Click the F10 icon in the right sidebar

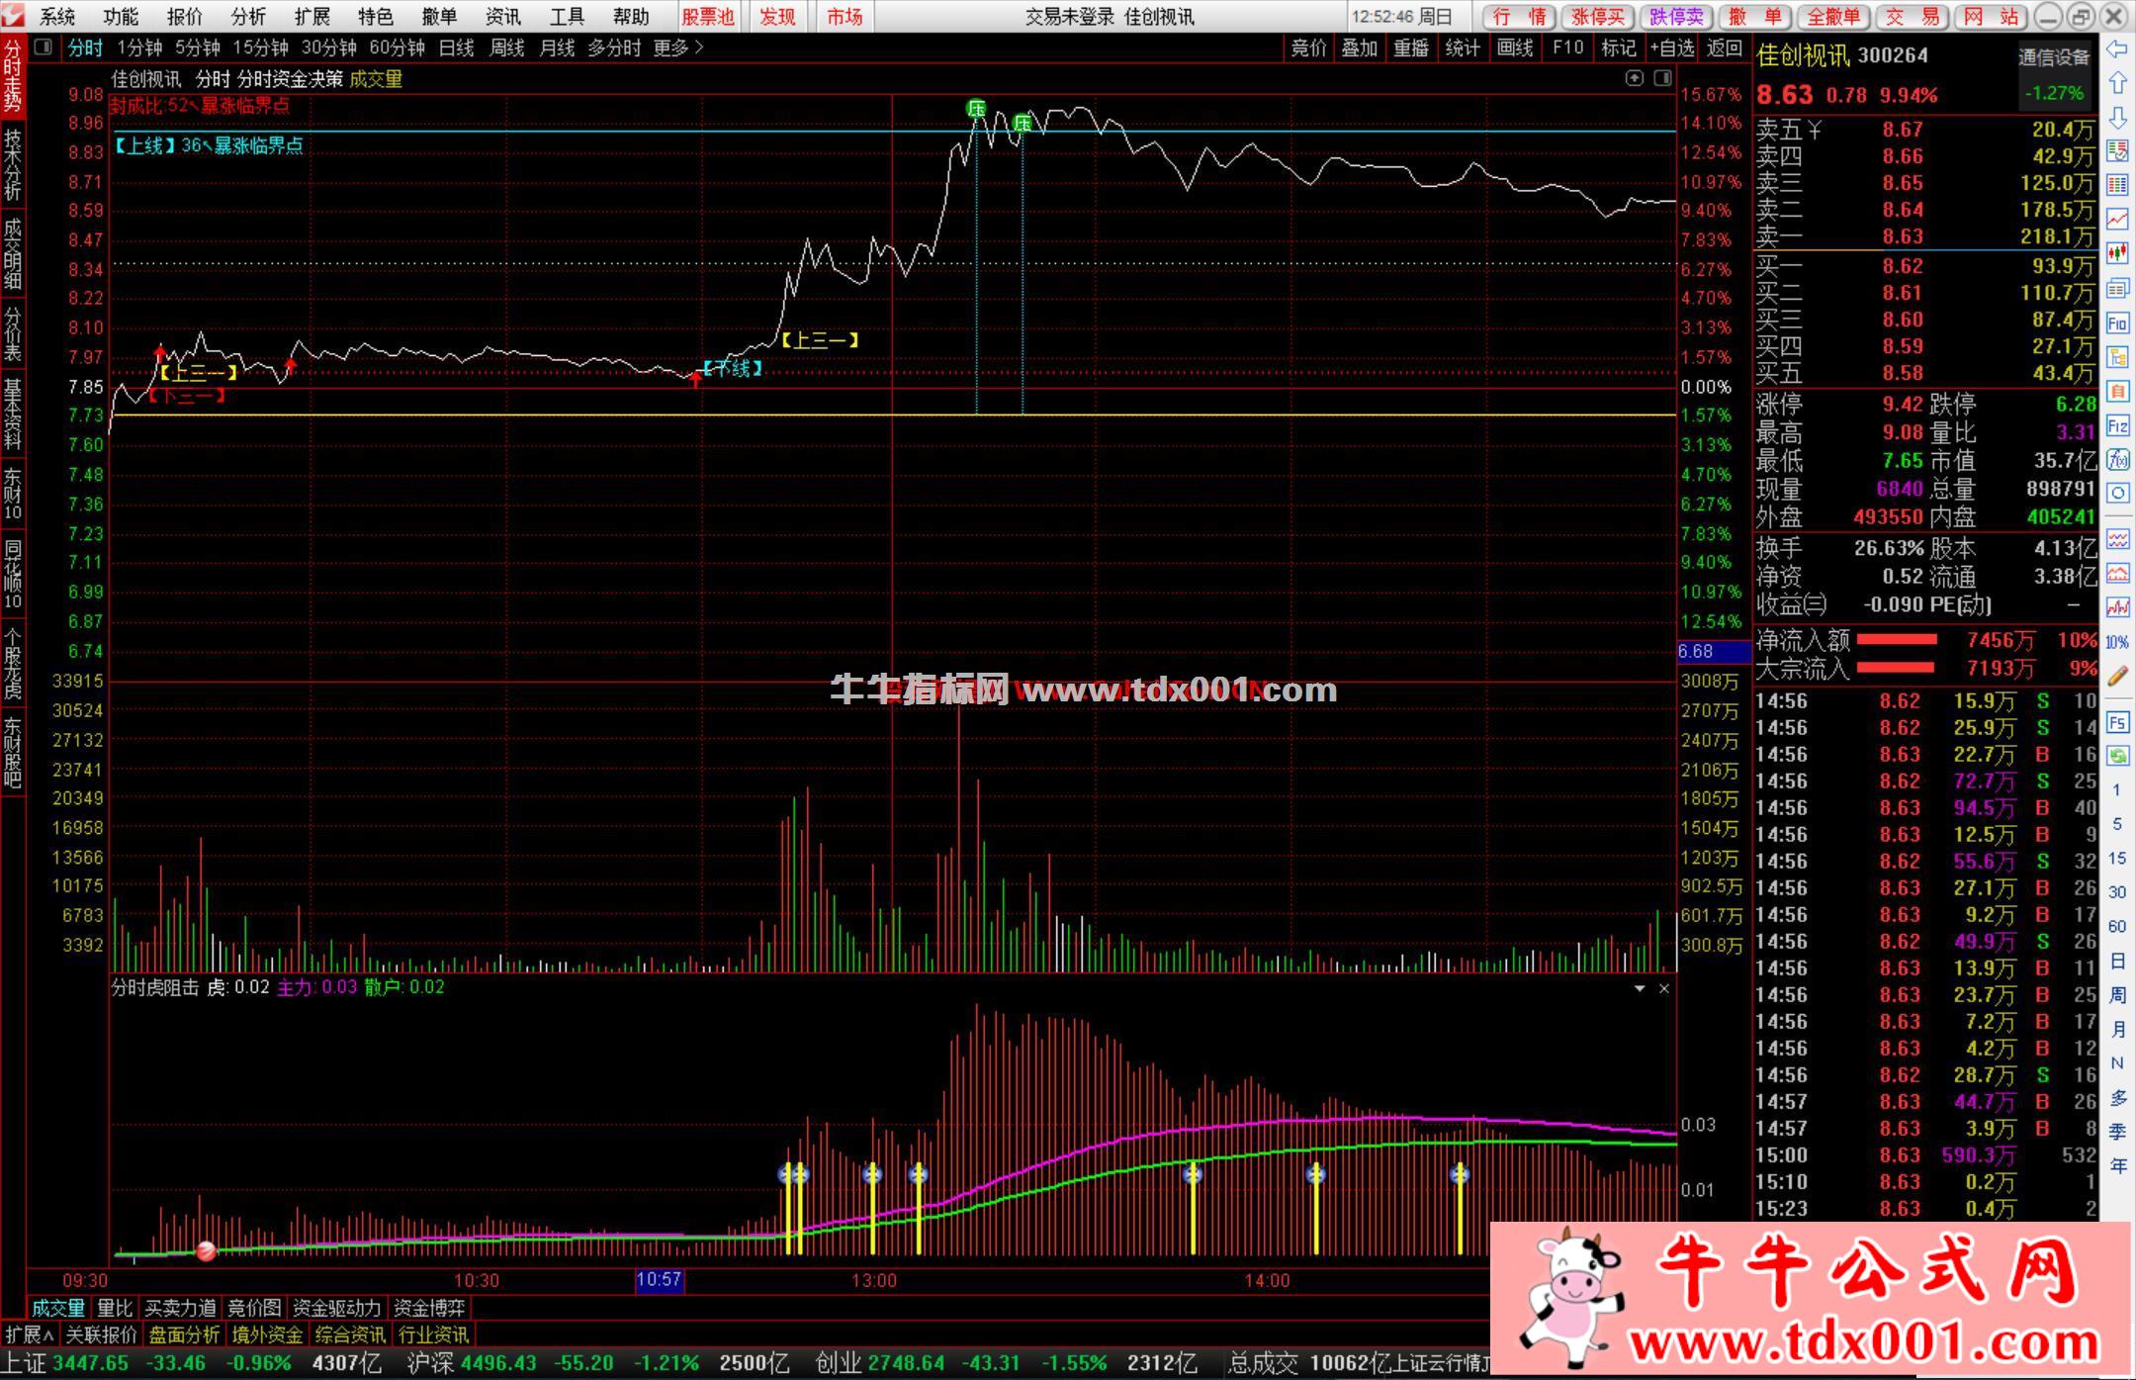(2117, 323)
